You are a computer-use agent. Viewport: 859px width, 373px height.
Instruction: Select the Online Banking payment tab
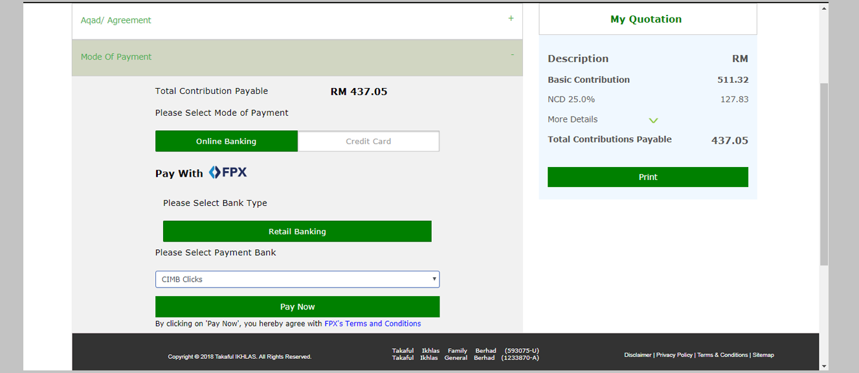227,141
